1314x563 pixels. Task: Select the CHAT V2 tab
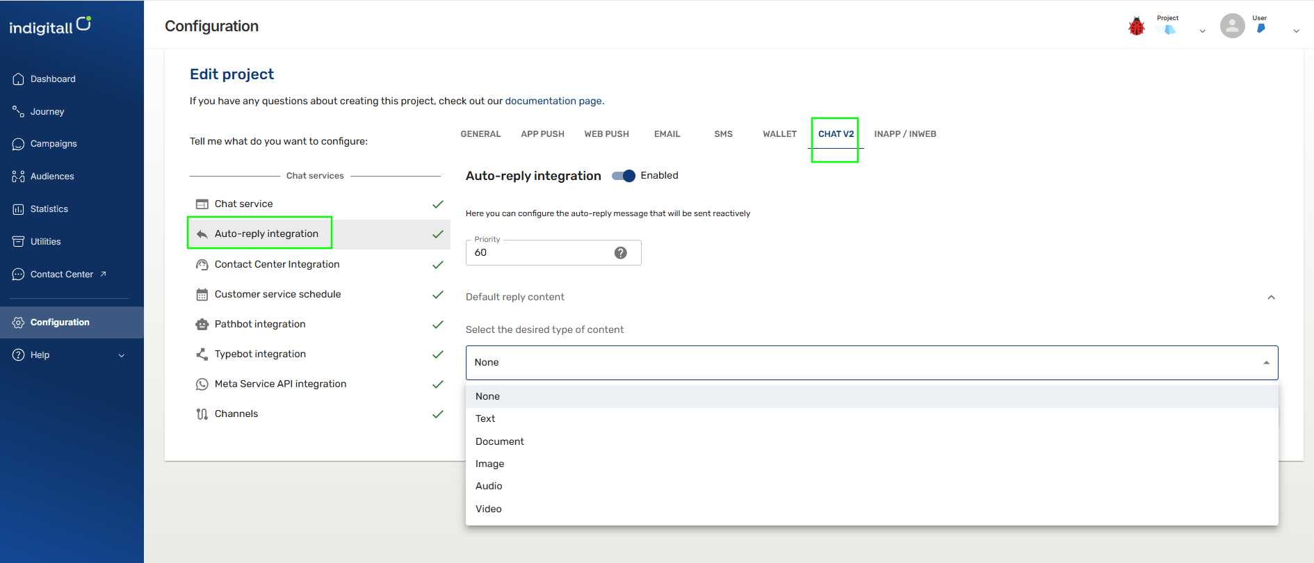(x=836, y=134)
